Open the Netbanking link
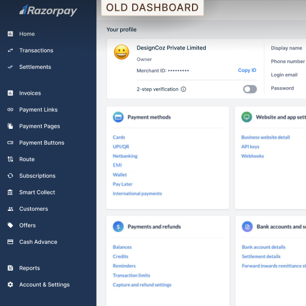 125,156
